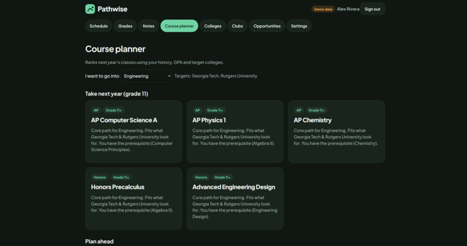
Task: Open the Honors Precalculus course card
Action: point(134,199)
